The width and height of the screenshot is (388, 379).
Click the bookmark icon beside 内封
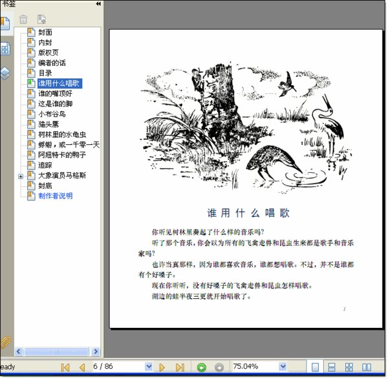pyautogui.click(x=31, y=42)
